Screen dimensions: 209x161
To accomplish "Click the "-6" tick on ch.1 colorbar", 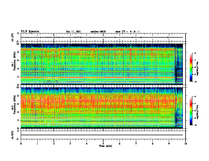I will click(195, 53).
